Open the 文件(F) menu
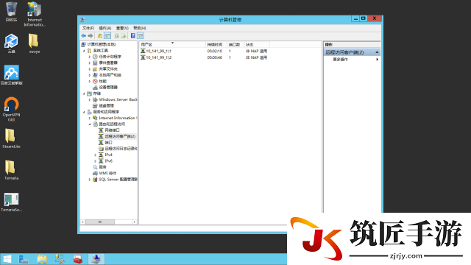The height and width of the screenshot is (265, 471). (x=88, y=28)
